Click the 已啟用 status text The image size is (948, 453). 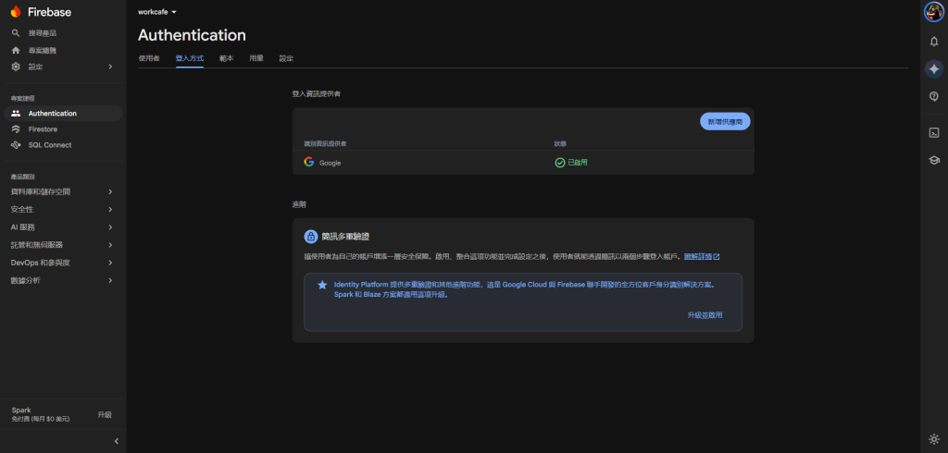coord(578,163)
